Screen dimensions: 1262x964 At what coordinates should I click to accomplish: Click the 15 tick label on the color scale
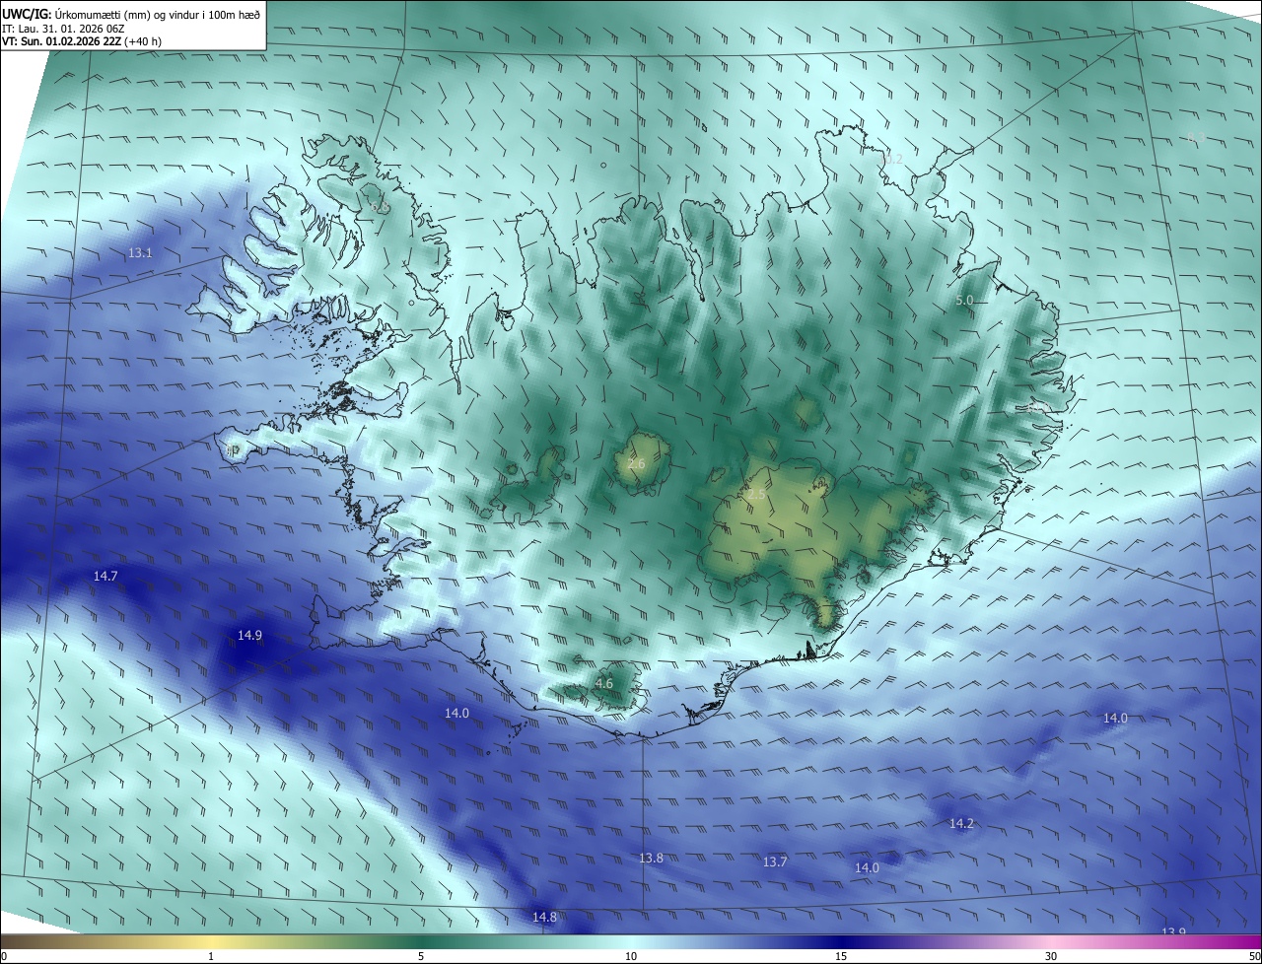[841, 956]
